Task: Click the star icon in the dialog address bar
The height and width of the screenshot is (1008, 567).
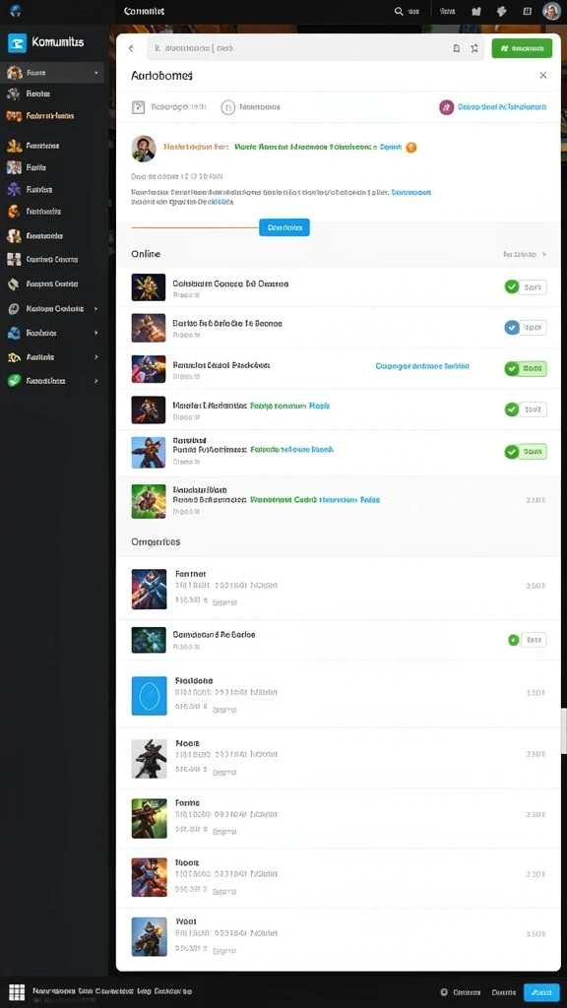Action: pos(474,48)
